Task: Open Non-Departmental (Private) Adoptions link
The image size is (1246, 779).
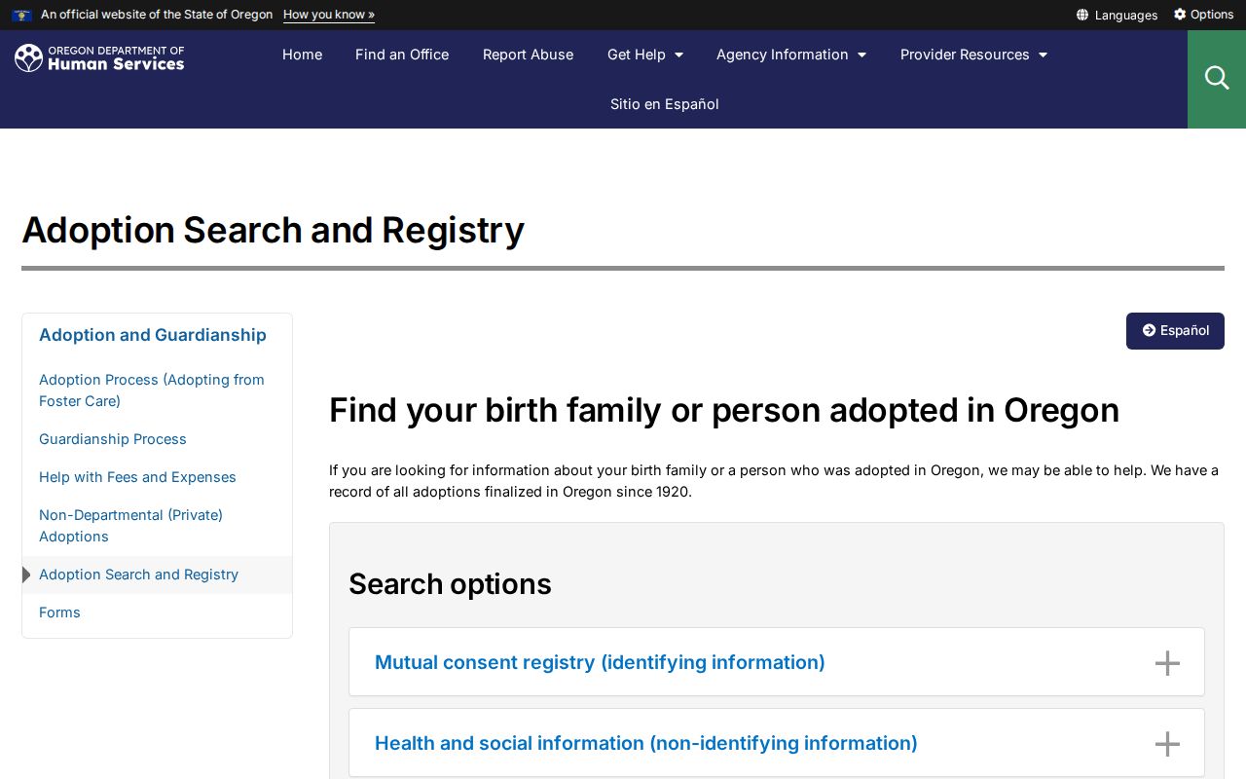Action: [130, 526]
